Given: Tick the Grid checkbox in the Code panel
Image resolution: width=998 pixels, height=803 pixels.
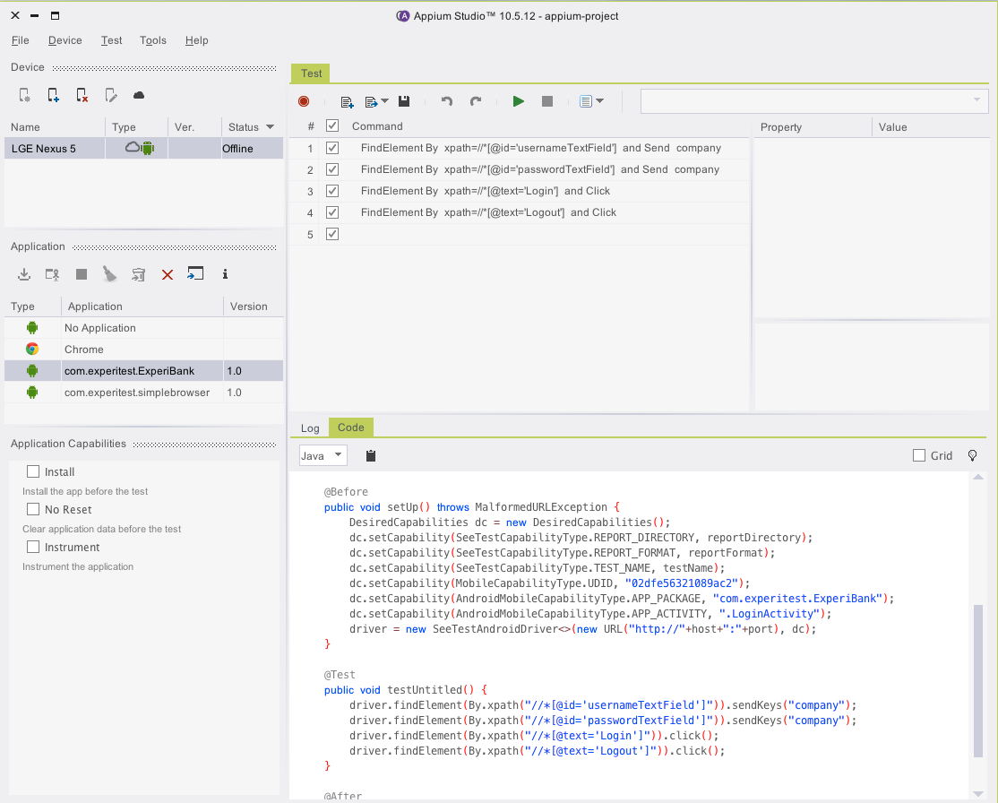Looking at the screenshot, I should [x=919, y=455].
